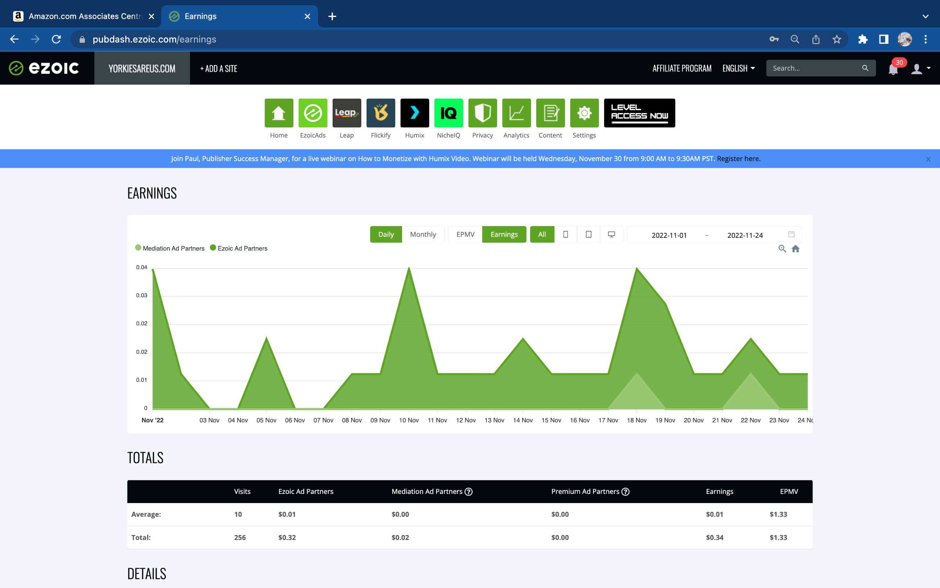Dismiss the blue webinar banner
This screenshot has width=940, height=588.
coord(928,159)
